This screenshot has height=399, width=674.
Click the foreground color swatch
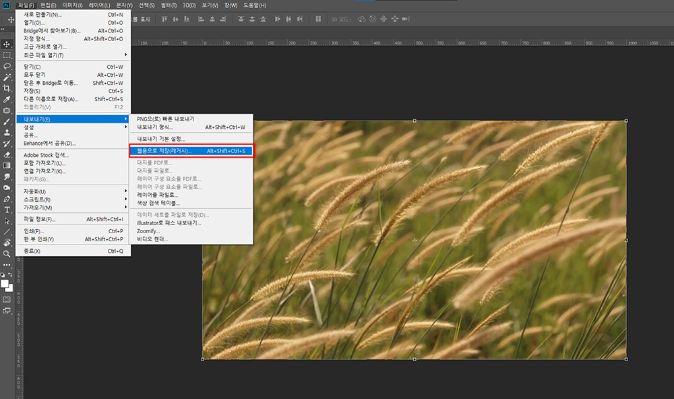5,284
